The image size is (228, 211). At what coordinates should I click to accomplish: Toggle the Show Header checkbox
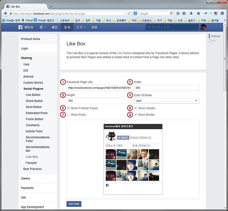tap(136, 108)
